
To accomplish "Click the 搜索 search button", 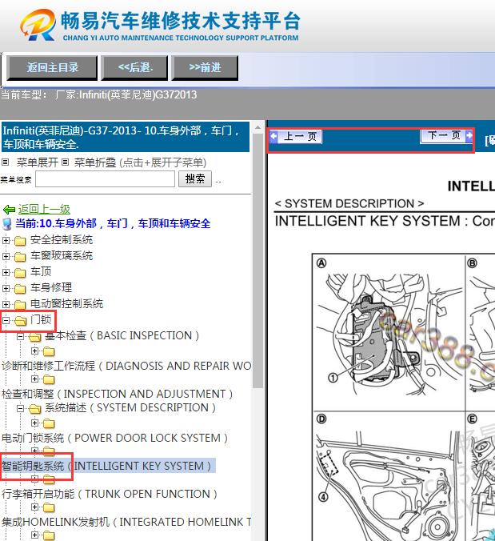I will 195,178.
